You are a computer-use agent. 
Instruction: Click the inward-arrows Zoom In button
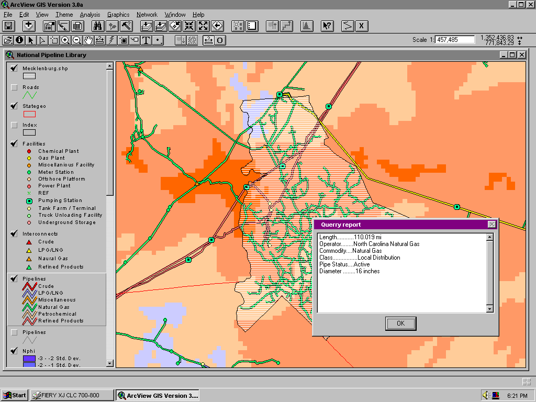[189, 26]
